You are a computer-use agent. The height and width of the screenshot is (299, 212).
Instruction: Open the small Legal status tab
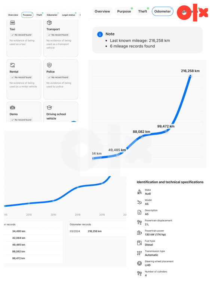coord(68,15)
